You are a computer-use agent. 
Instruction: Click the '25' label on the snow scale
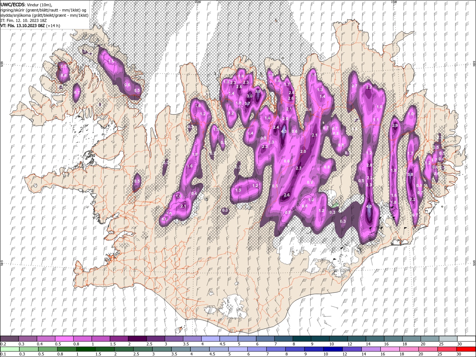pos(442,344)
